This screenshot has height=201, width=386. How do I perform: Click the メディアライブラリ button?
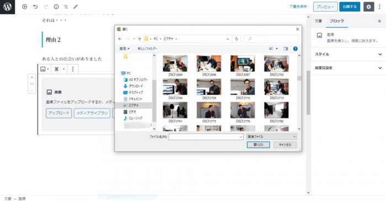point(92,113)
